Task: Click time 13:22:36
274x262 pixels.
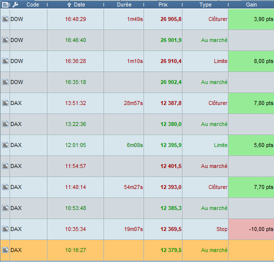Action: [x=75, y=124]
